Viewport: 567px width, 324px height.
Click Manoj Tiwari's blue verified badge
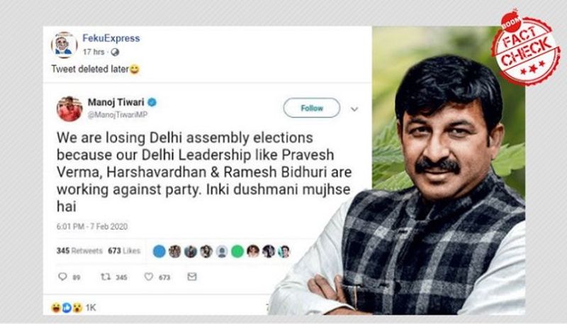(152, 102)
